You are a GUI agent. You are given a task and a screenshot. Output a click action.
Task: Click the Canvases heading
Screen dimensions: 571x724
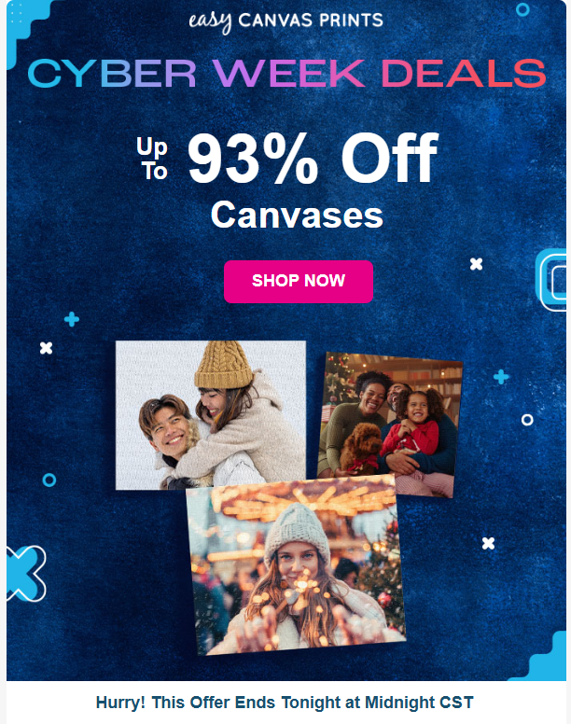[x=297, y=216]
